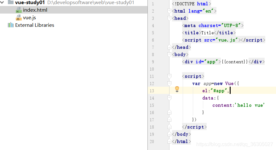Viewport: 276px width, 150px height.
Task: Fold the body tag on line 8
Action: [x=169, y=55]
